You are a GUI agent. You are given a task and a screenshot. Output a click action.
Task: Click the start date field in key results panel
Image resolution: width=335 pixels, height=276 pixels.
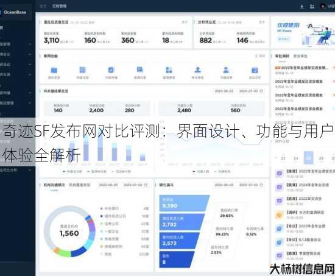[224, 91]
